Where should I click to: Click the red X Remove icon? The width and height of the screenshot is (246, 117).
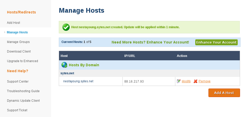click(196, 81)
